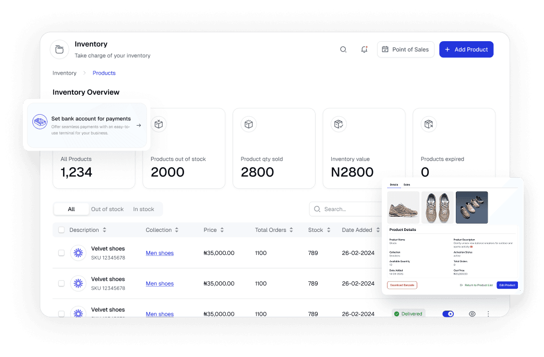The image size is (544, 357).
Task: Switch to the Out of stock tab
Action: [107, 209]
